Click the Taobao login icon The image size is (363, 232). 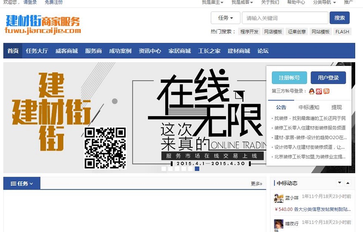pos(326,91)
